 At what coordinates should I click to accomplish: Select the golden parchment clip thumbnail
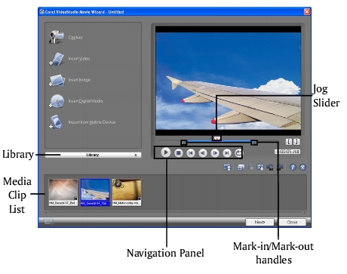pos(127,192)
